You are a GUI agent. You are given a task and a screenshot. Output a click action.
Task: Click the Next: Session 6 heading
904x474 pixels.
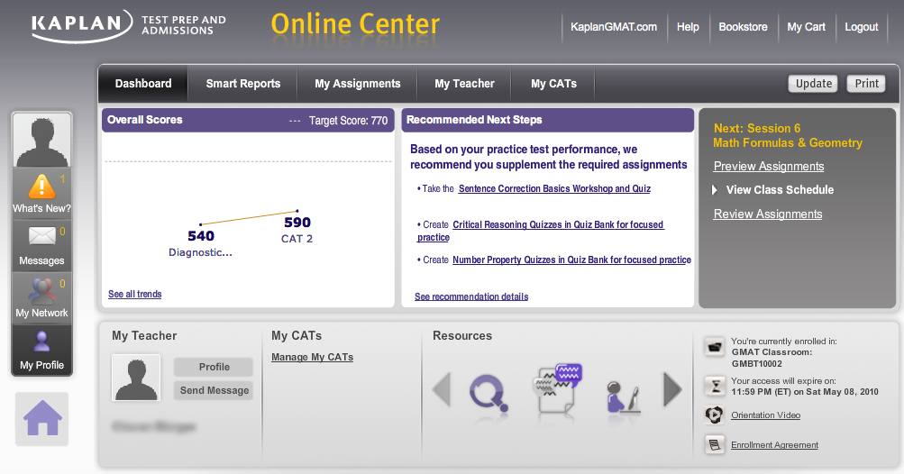tap(757, 128)
